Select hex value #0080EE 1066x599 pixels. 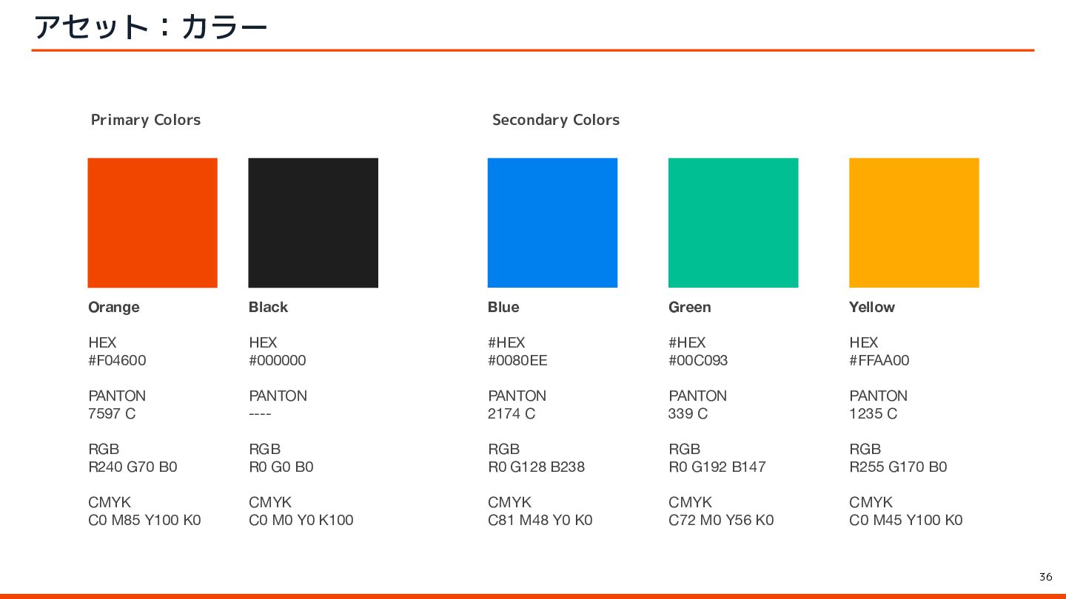point(517,360)
